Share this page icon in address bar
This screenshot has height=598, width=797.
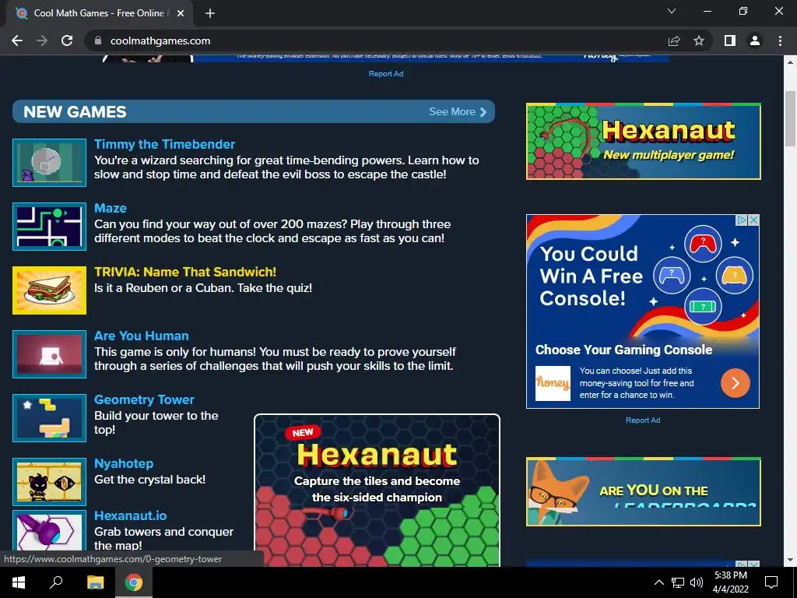[674, 40]
